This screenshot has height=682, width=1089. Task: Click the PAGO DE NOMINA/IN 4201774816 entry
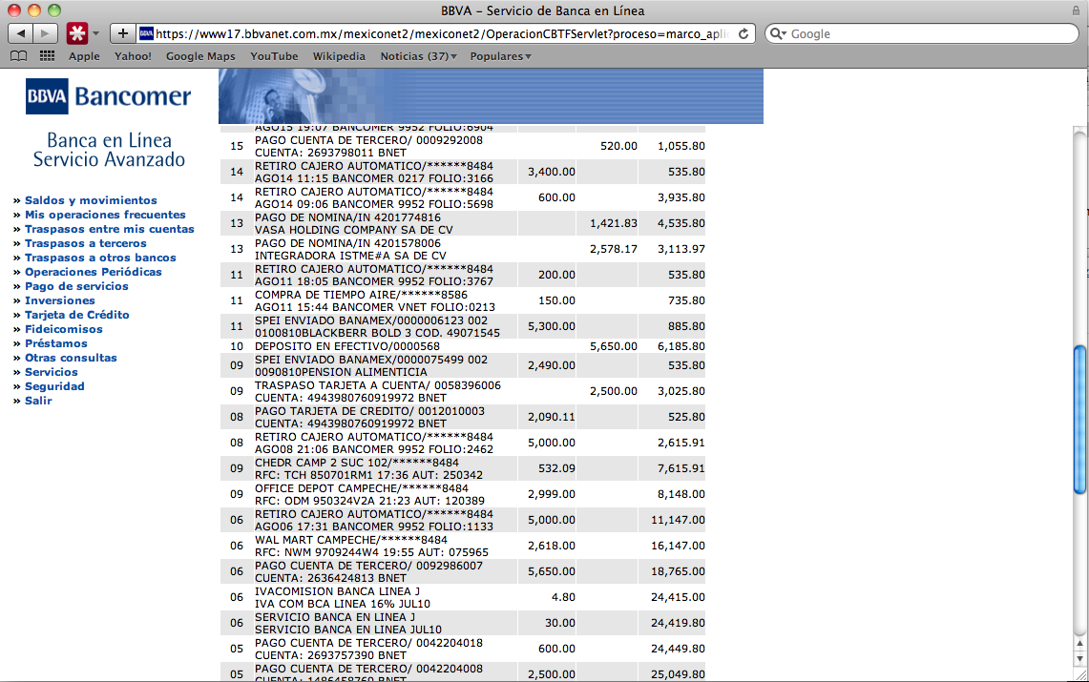point(353,223)
